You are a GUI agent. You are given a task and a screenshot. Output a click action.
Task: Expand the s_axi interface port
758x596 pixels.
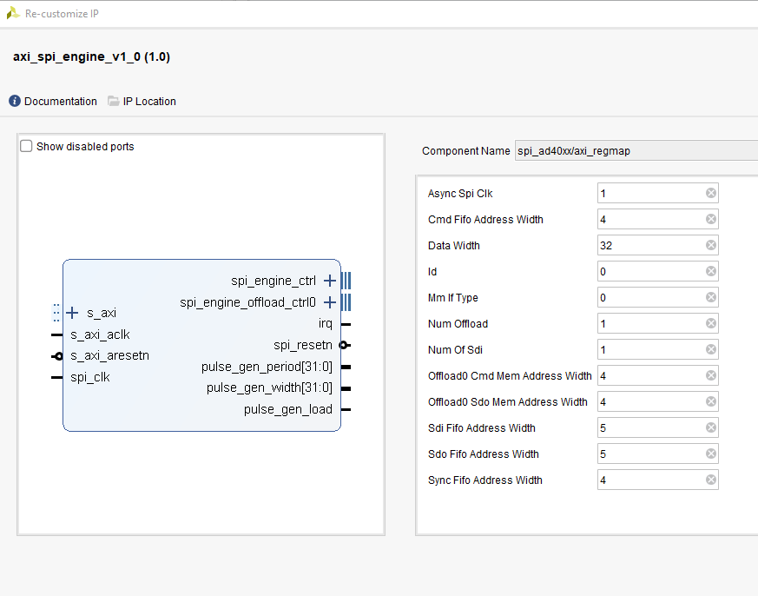tap(72, 313)
